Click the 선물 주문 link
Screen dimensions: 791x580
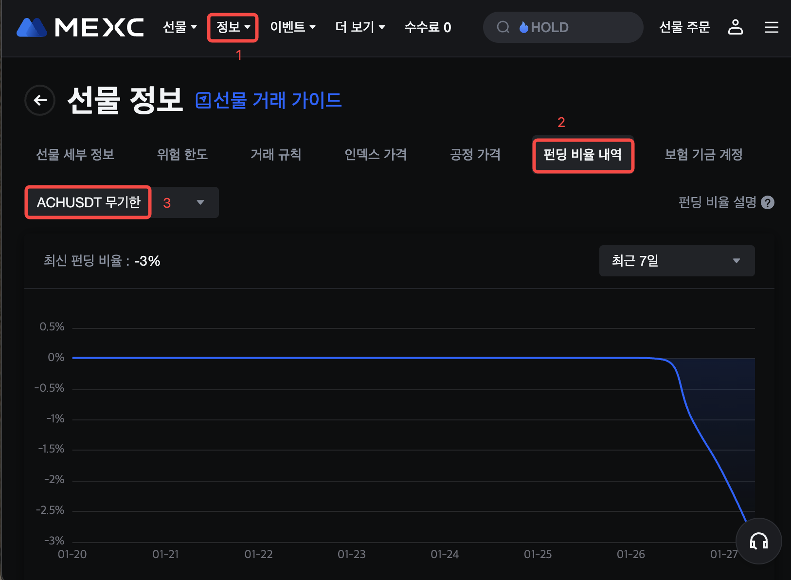684,27
